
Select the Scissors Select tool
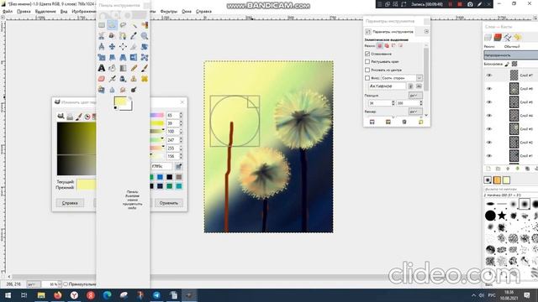point(102,35)
